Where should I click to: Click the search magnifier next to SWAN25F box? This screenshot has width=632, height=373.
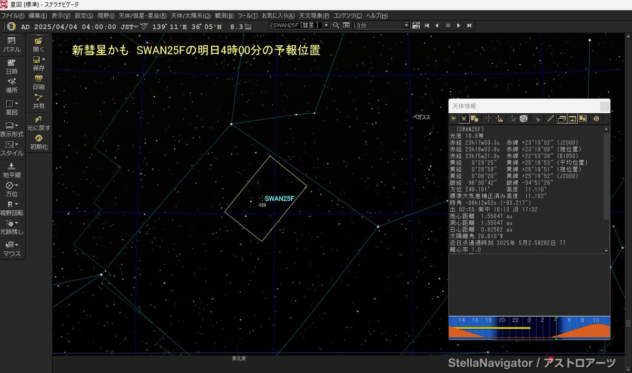tap(336, 25)
